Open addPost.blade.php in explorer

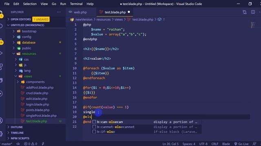pos(40,88)
